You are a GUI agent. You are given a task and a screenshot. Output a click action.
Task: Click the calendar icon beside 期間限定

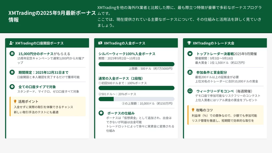[x=12, y=72]
